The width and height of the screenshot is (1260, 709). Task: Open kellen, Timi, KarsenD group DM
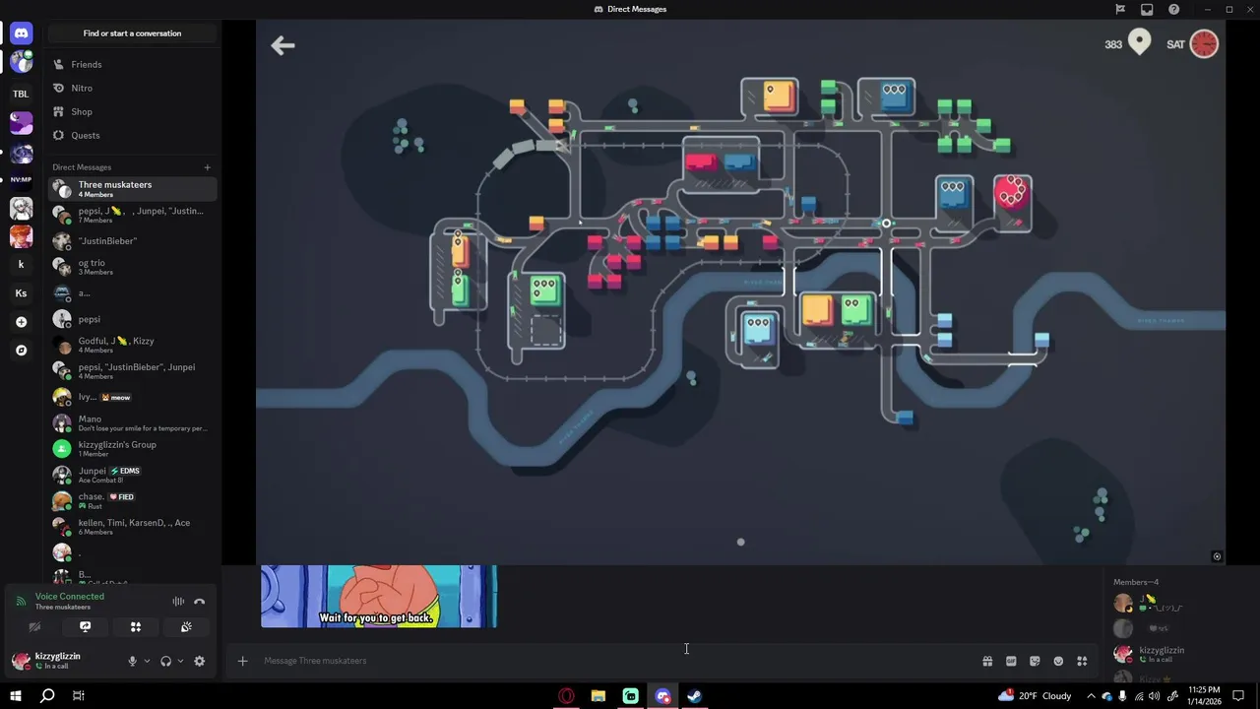tap(133, 527)
